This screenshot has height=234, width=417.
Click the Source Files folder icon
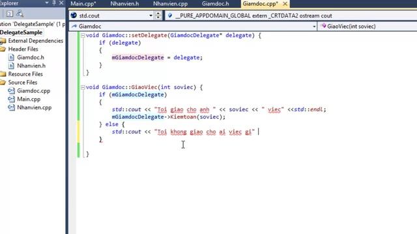tap(3, 83)
